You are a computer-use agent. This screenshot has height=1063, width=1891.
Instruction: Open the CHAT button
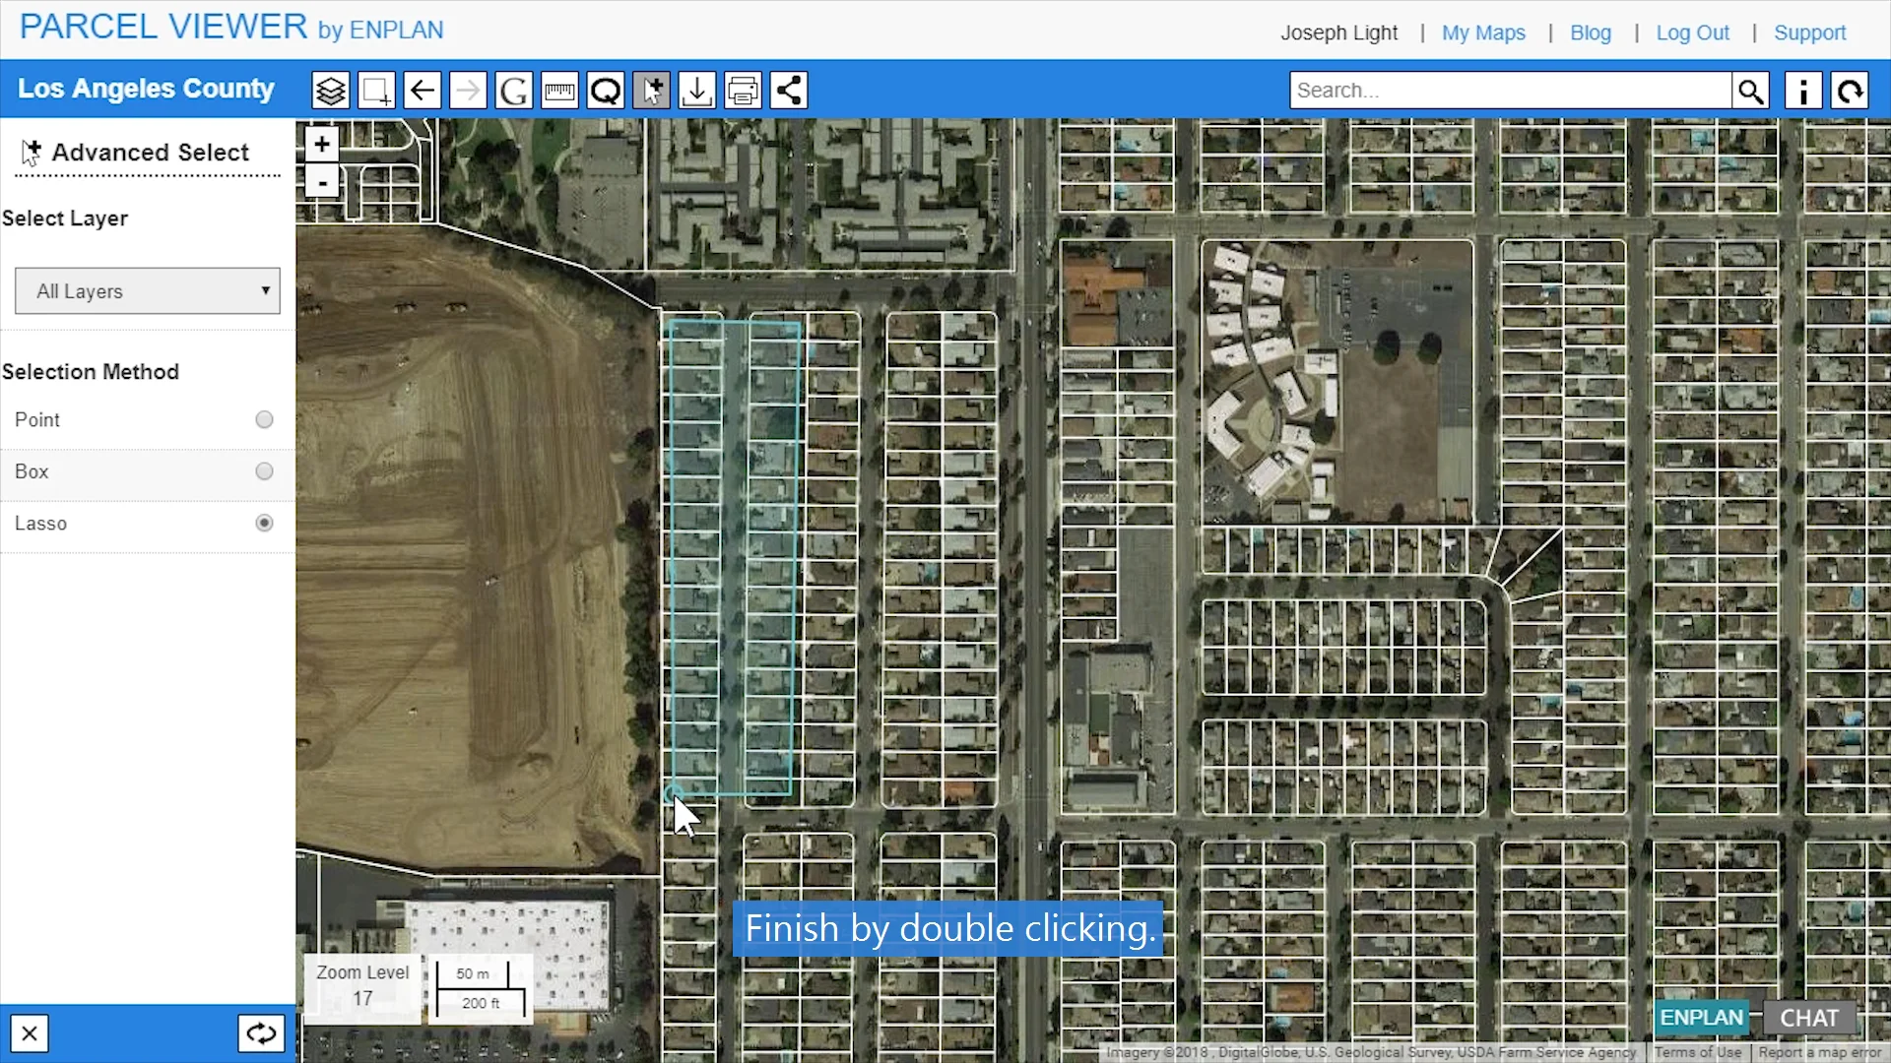pos(1808,1018)
